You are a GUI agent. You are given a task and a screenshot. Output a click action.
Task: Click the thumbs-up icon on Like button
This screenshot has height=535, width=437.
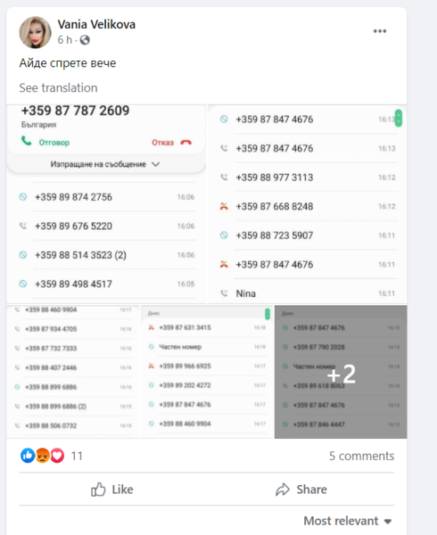[98, 490]
